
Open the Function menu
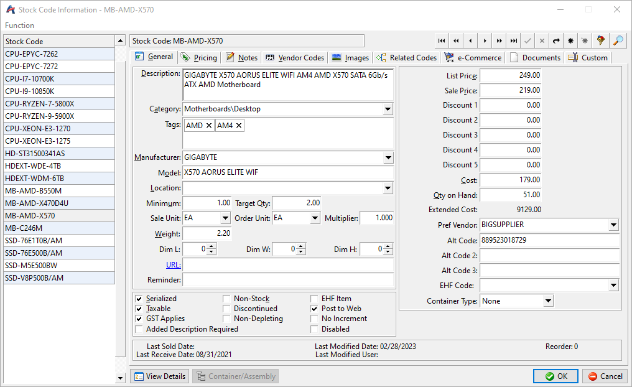pyautogui.click(x=19, y=26)
